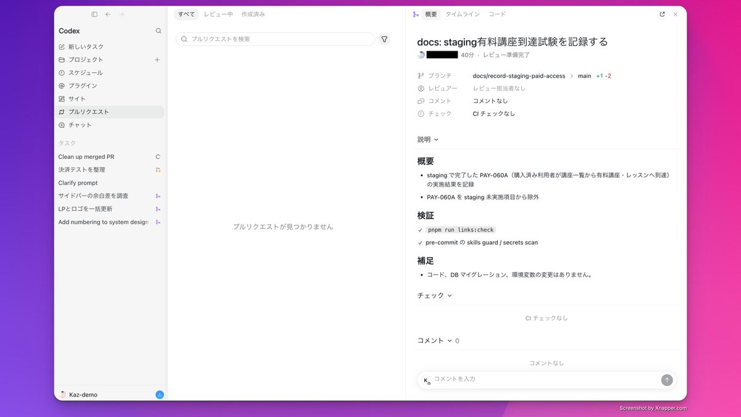Click the +1 -2 diff stats
The image size is (741, 417).
tap(603, 76)
